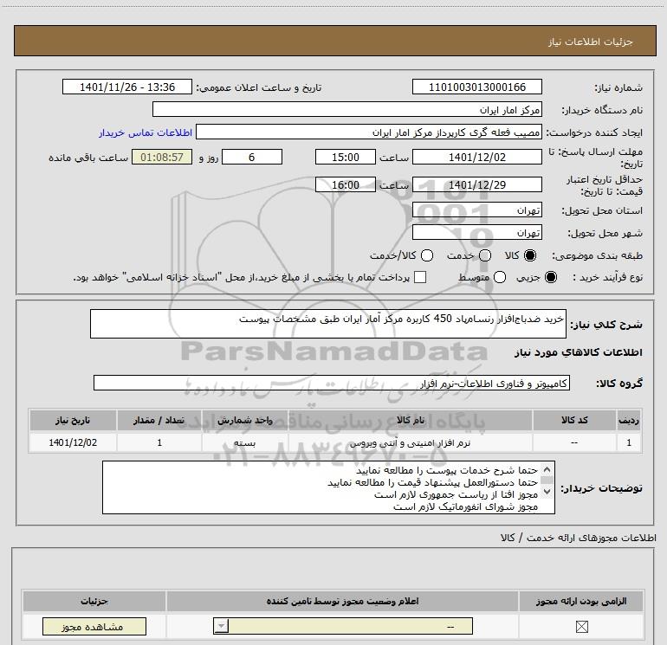
Task: Click the price validity date 1401/12/29 field
Action: coord(476,184)
